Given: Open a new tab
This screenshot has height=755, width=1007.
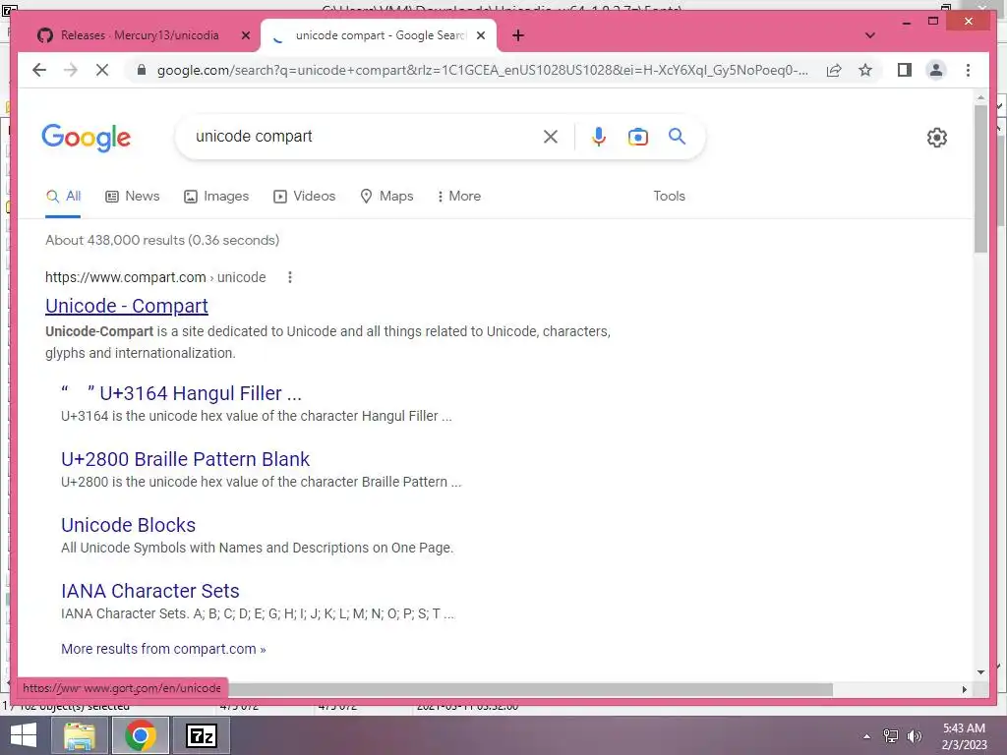Looking at the screenshot, I should (x=518, y=36).
